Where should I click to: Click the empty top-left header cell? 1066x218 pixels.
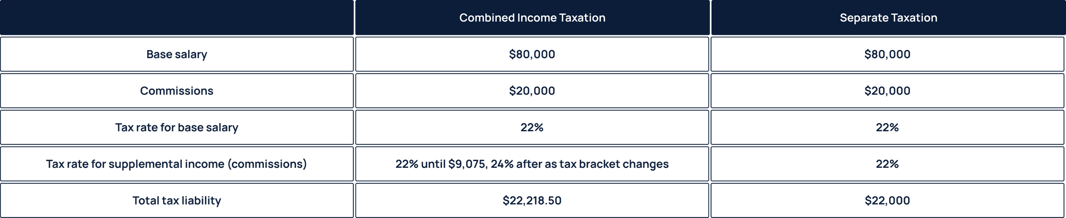[176, 18]
